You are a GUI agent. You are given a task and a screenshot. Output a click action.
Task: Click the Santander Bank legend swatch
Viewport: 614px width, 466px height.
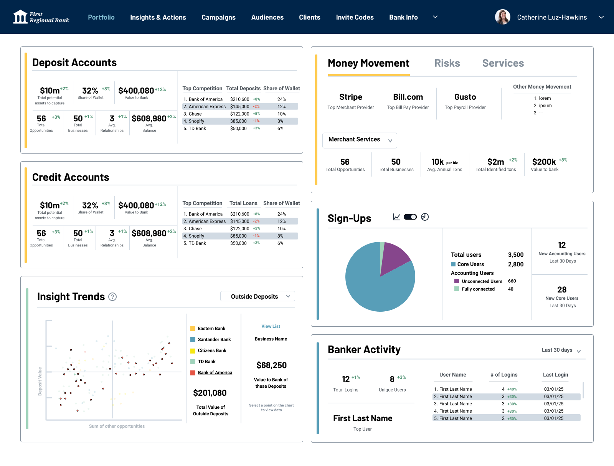click(x=193, y=340)
